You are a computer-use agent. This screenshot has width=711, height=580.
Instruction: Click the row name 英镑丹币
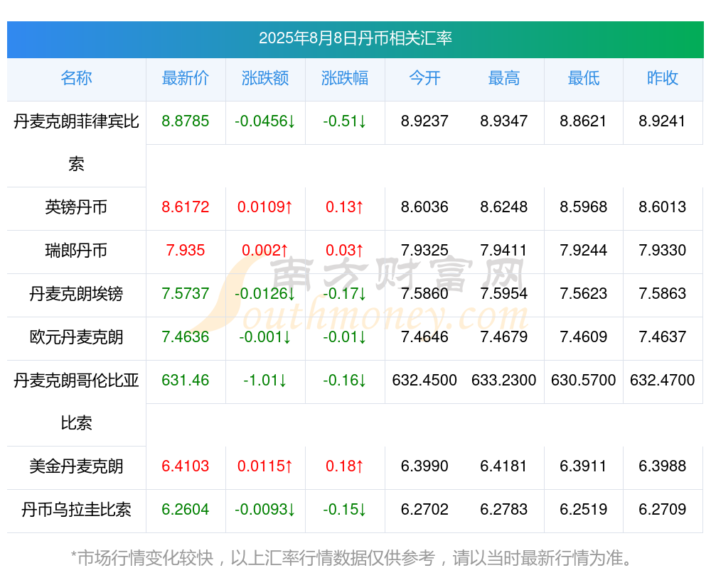coord(76,207)
